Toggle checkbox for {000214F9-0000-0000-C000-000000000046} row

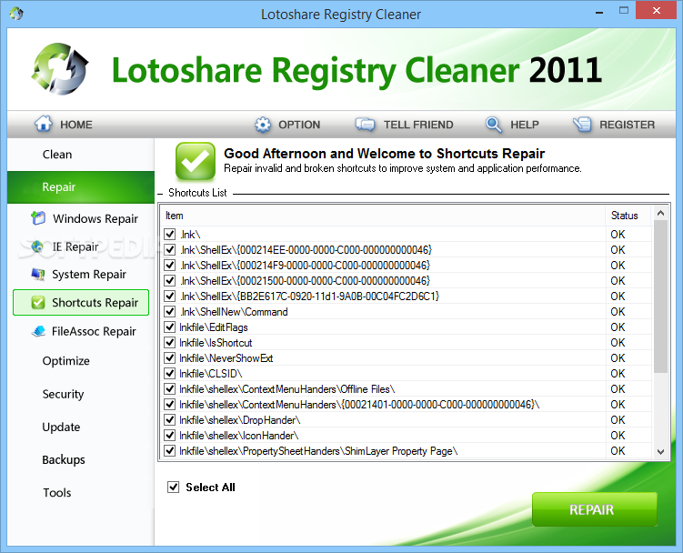[x=170, y=265]
